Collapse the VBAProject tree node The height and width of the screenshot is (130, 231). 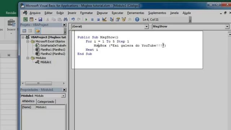pos(23,37)
